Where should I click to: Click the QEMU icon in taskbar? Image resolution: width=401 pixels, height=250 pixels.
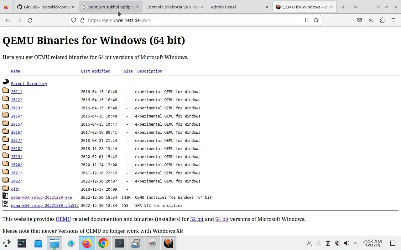coord(169,243)
